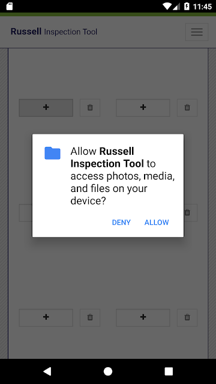Click the bottom row right trash icon

pyautogui.click(x=187, y=317)
